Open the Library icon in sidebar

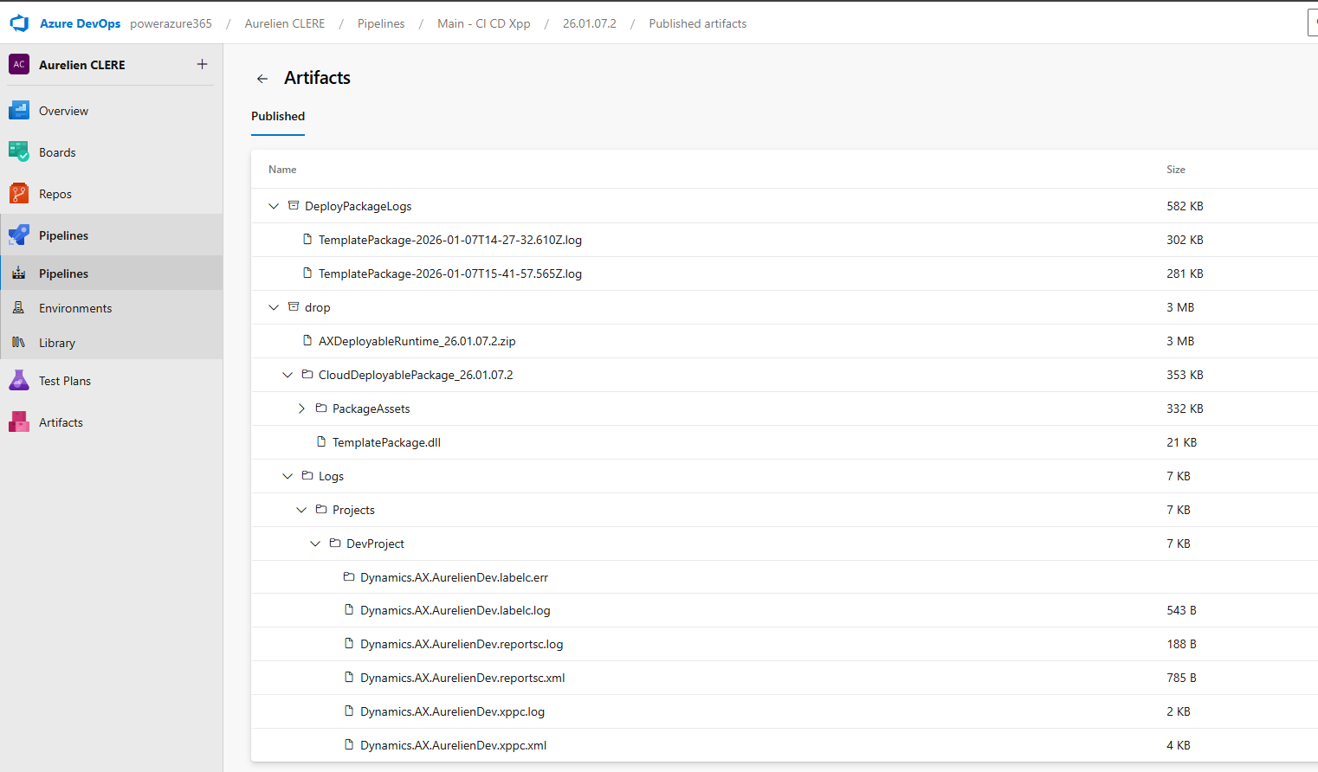click(x=19, y=343)
